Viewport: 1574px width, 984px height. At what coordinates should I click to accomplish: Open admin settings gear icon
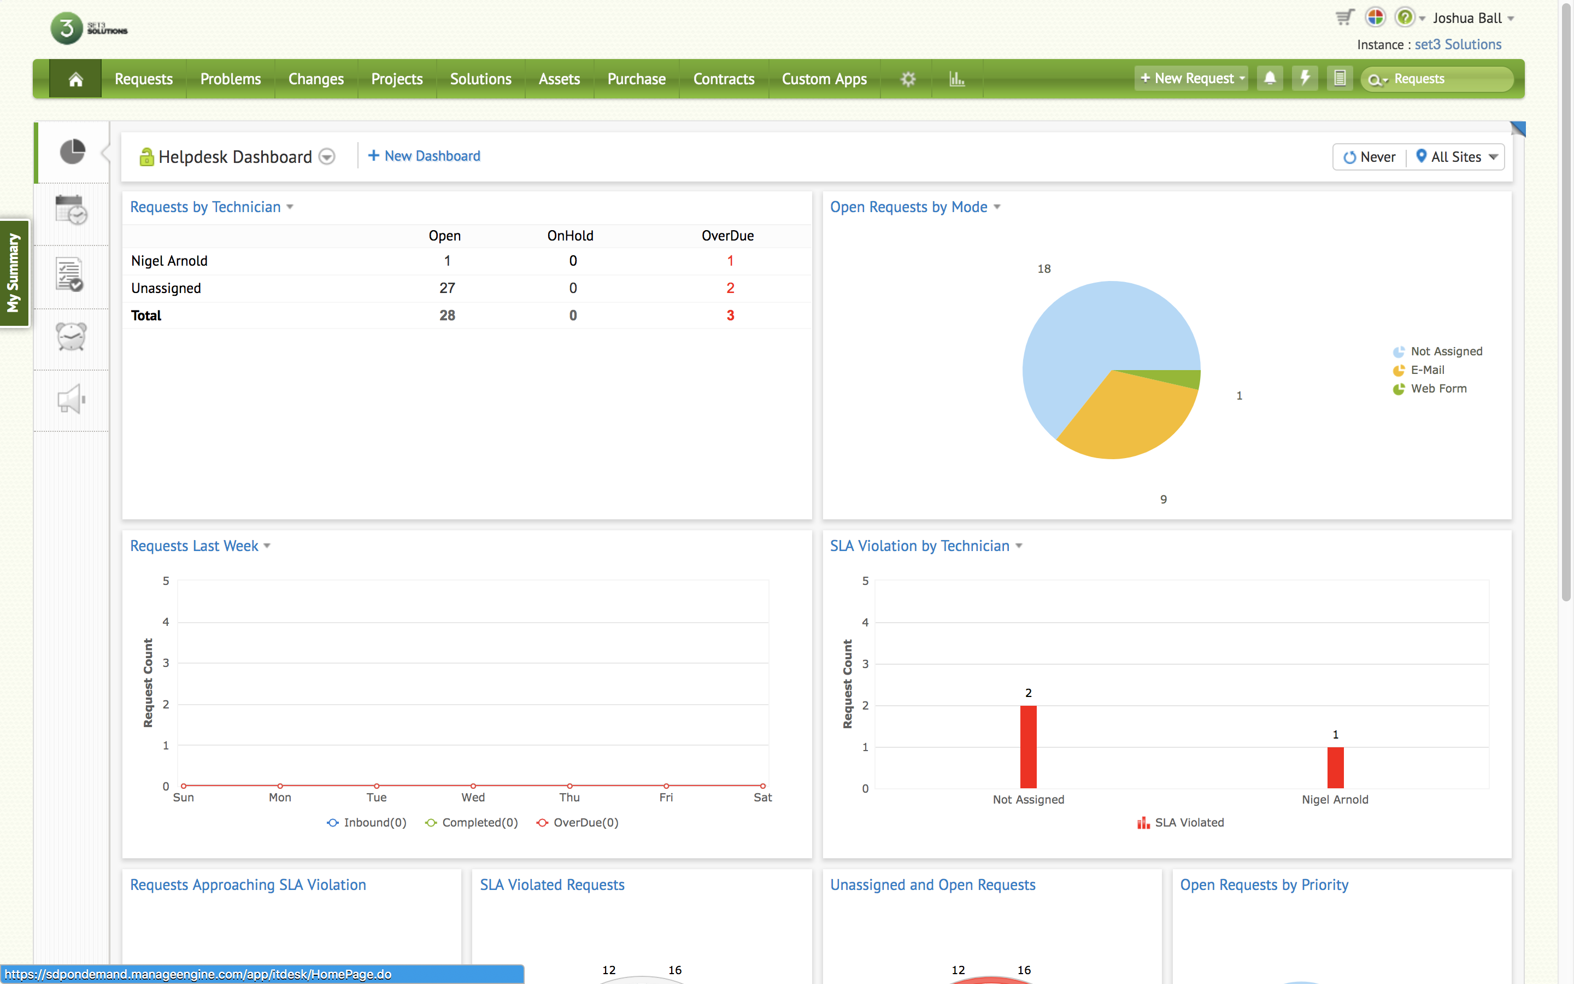[908, 79]
